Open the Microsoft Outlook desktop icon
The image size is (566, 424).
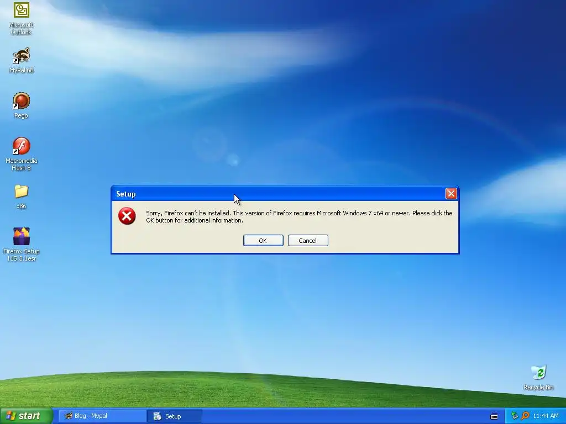(22, 18)
